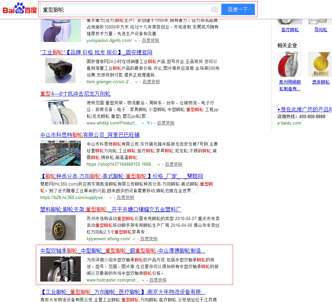Click black caster thumbnail for 中型双轴承脚轮
The image size is (332, 302).
[60, 269]
